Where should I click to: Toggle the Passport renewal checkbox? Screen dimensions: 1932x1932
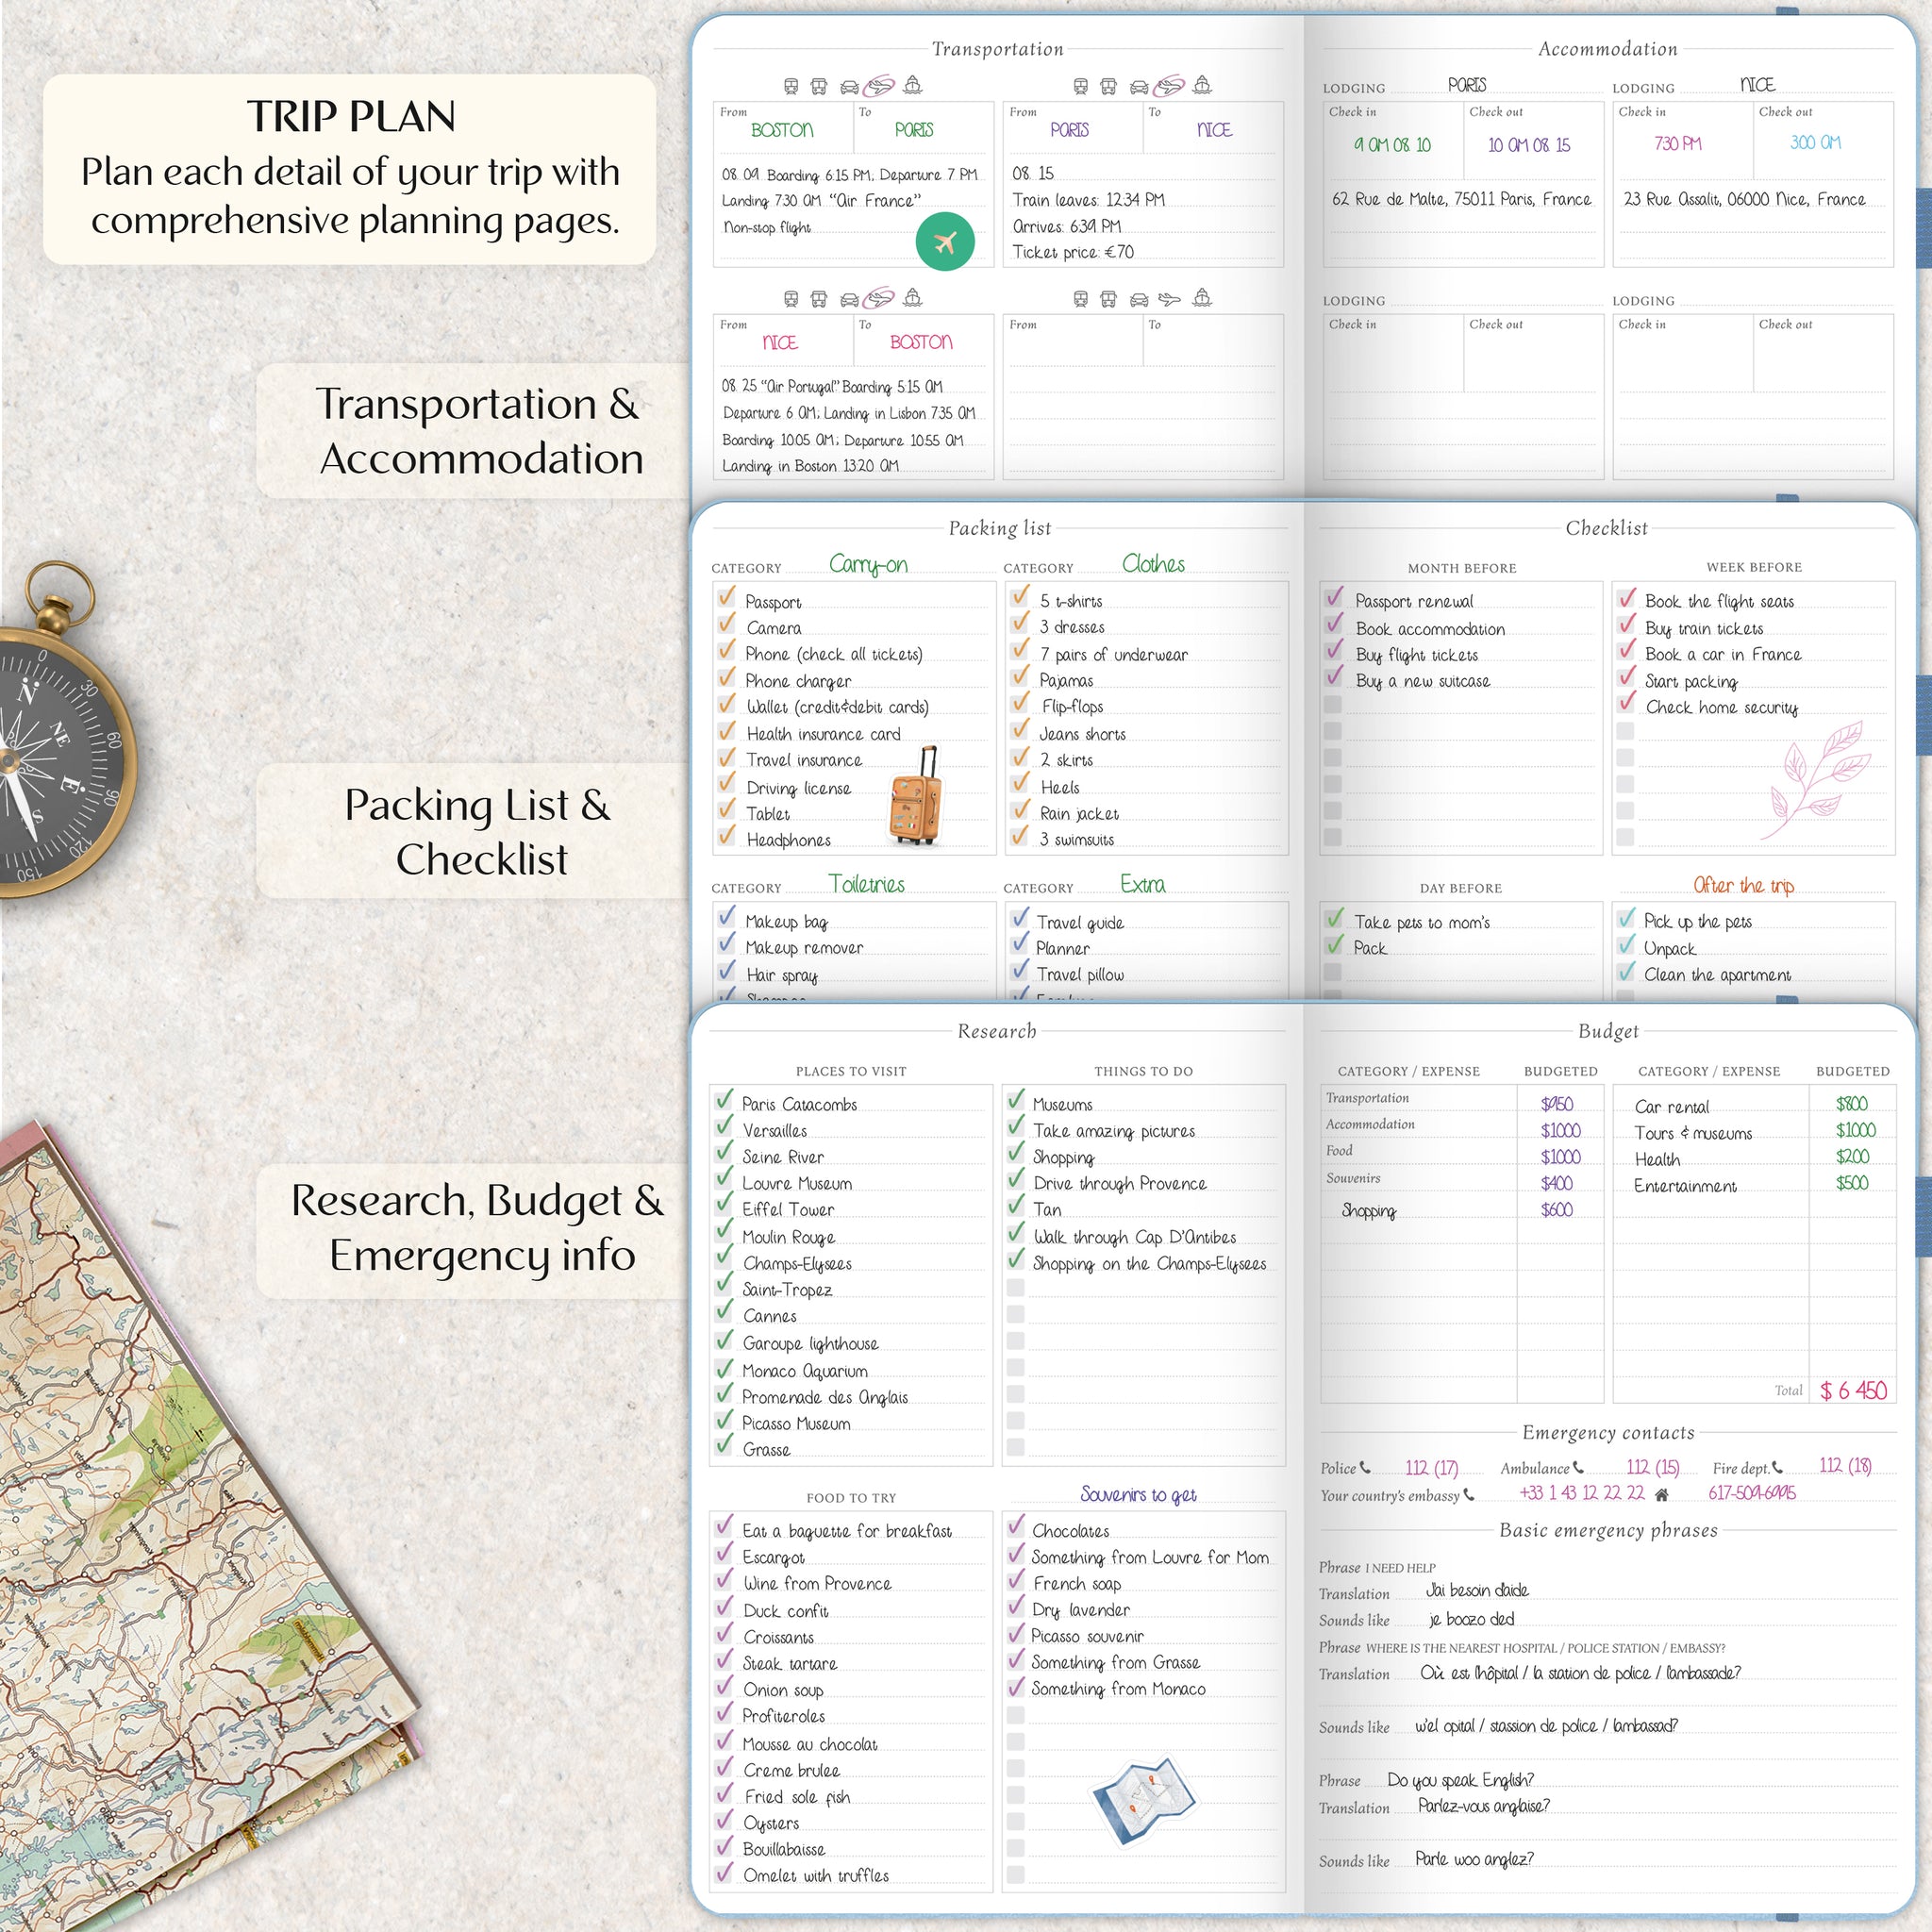pos(1333,598)
